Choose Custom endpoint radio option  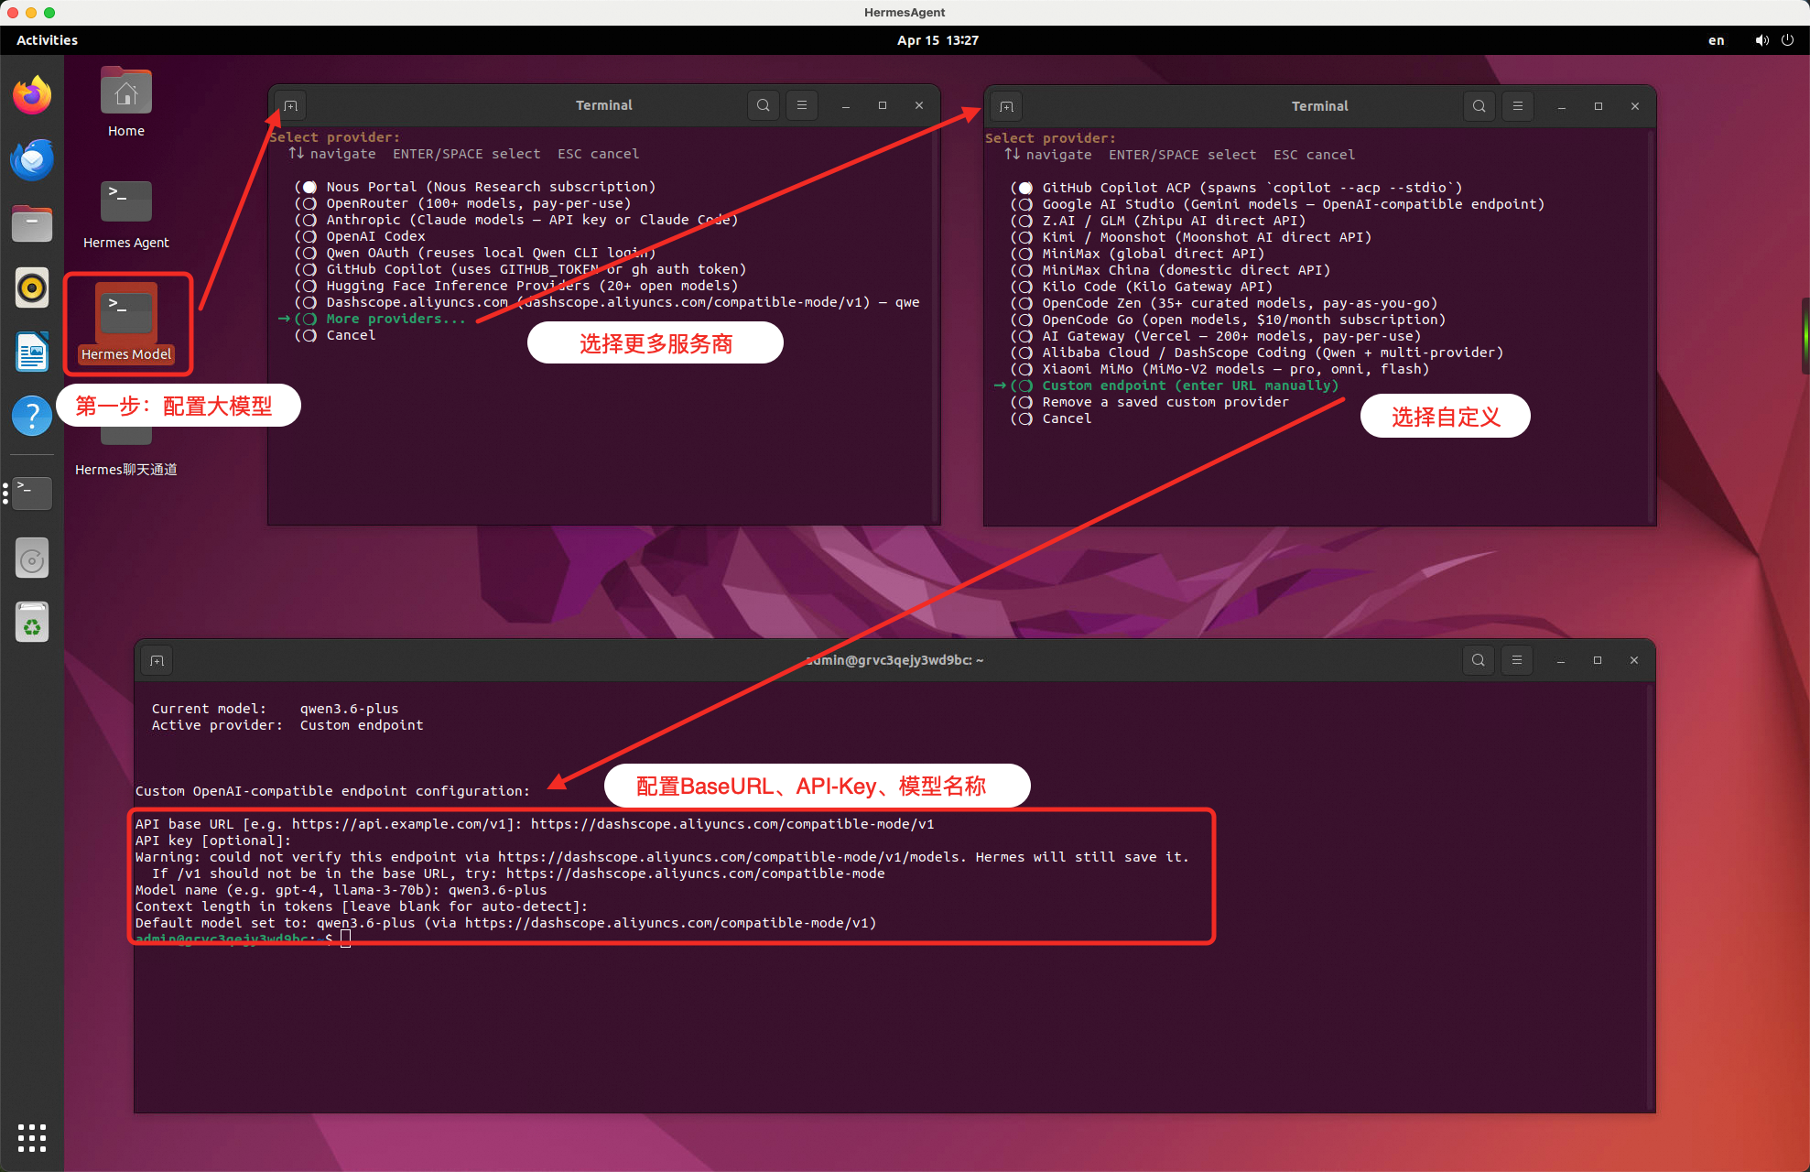tap(1025, 385)
